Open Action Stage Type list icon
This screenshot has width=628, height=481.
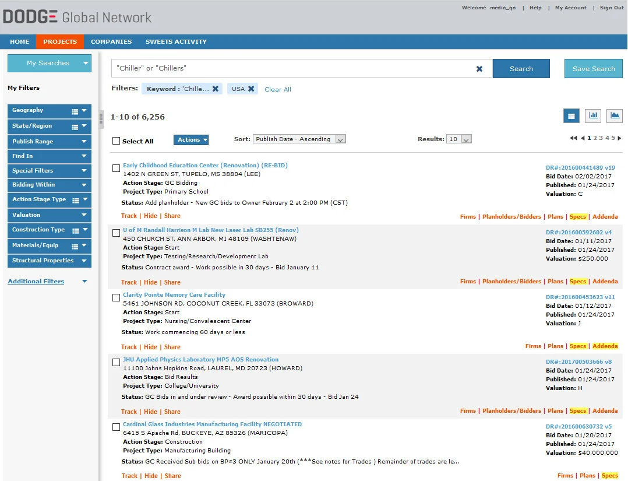click(x=76, y=201)
